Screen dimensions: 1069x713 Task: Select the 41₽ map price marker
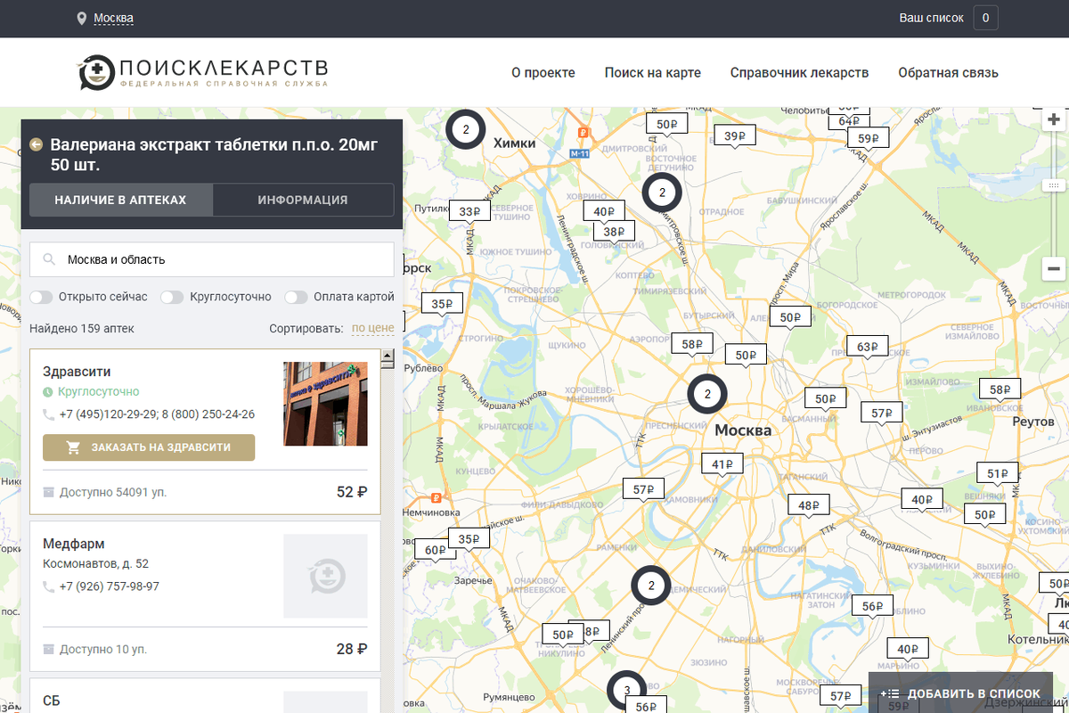(722, 464)
